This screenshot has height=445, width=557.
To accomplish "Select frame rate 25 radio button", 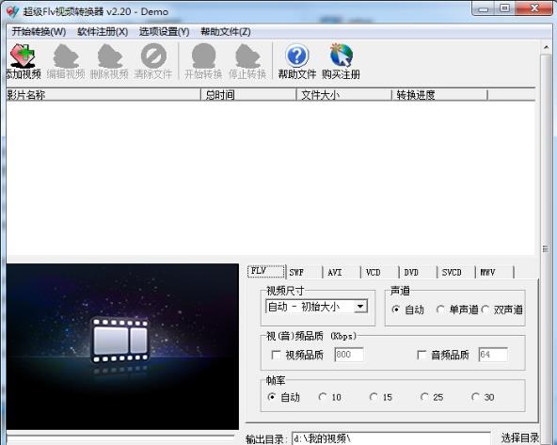I will click(x=424, y=397).
